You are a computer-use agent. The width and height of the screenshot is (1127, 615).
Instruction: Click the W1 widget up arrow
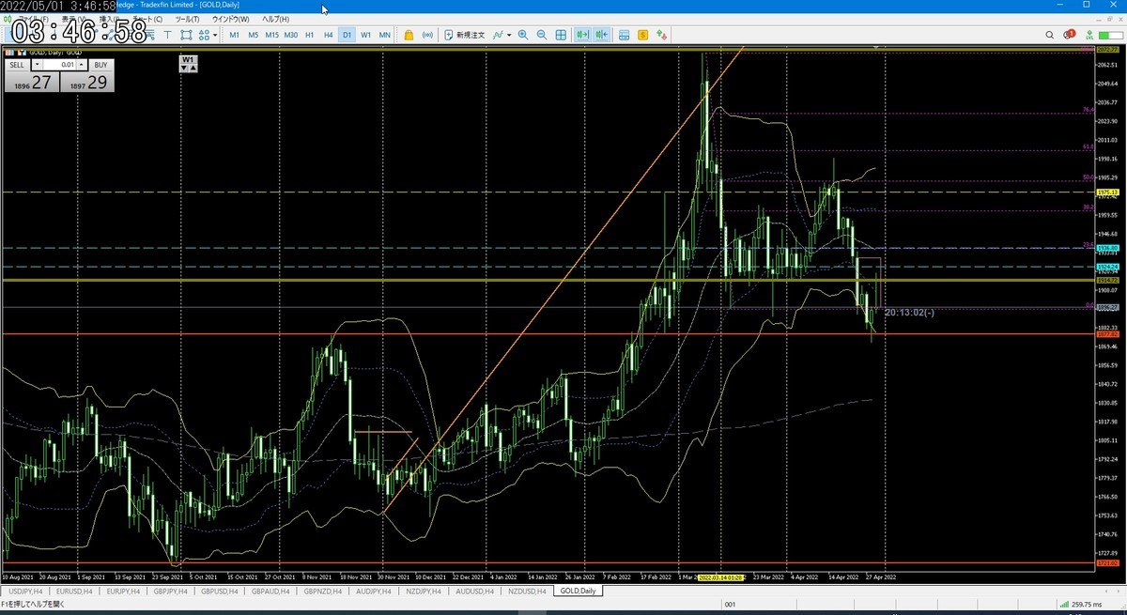tap(193, 68)
